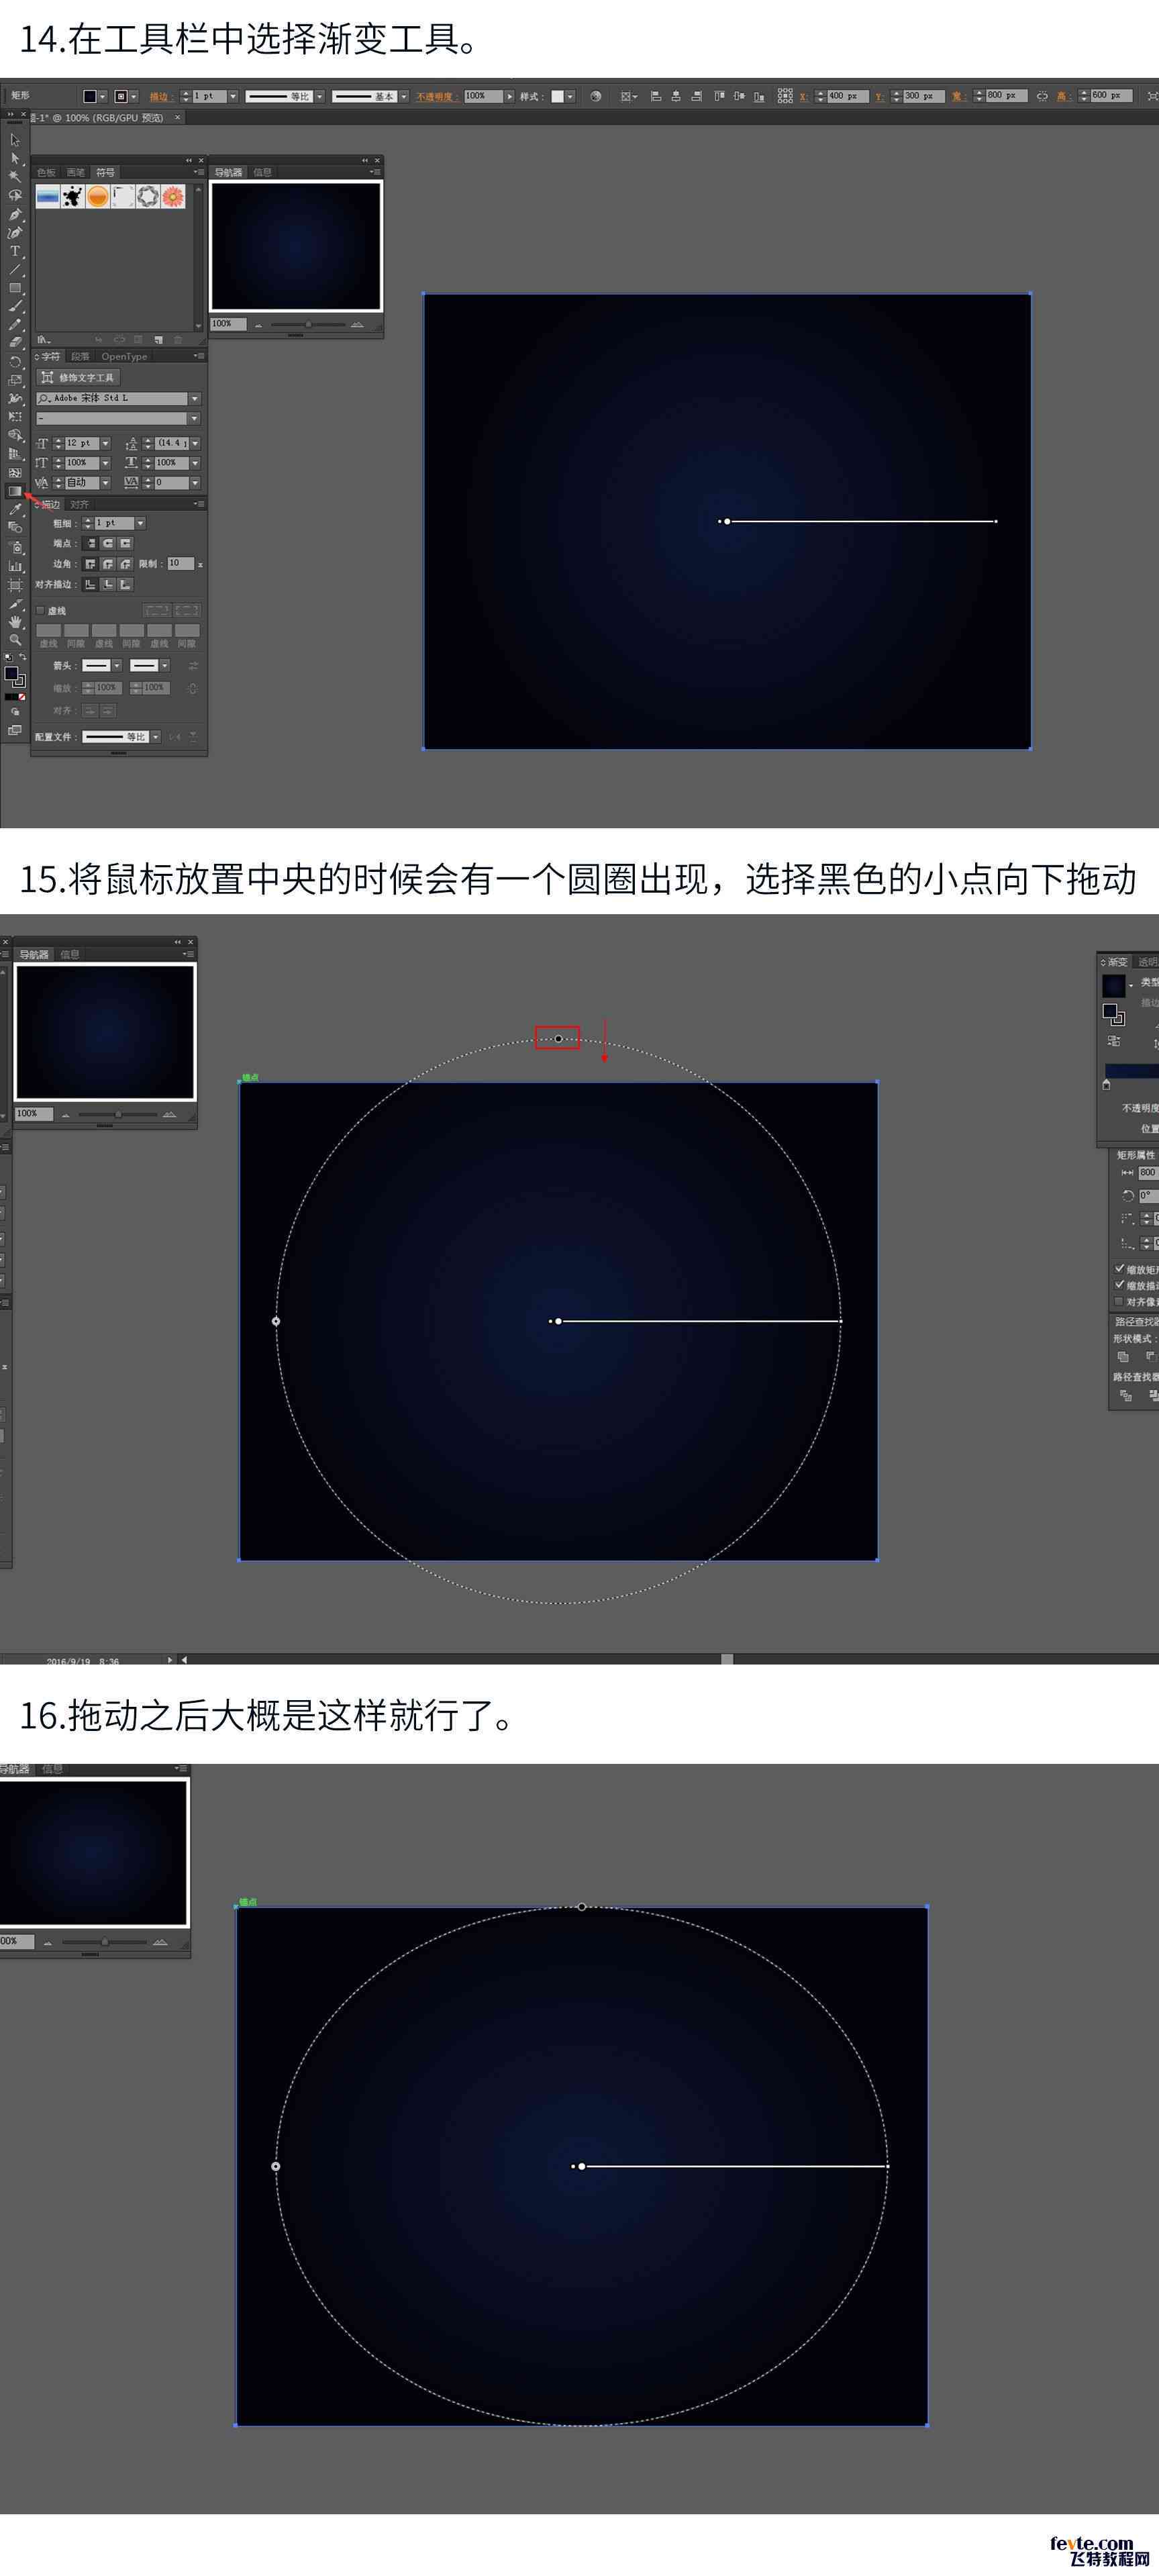This screenshot has width=1159, height=2576.
Task: Select the Column Graph tool
Action: point(15,566)
